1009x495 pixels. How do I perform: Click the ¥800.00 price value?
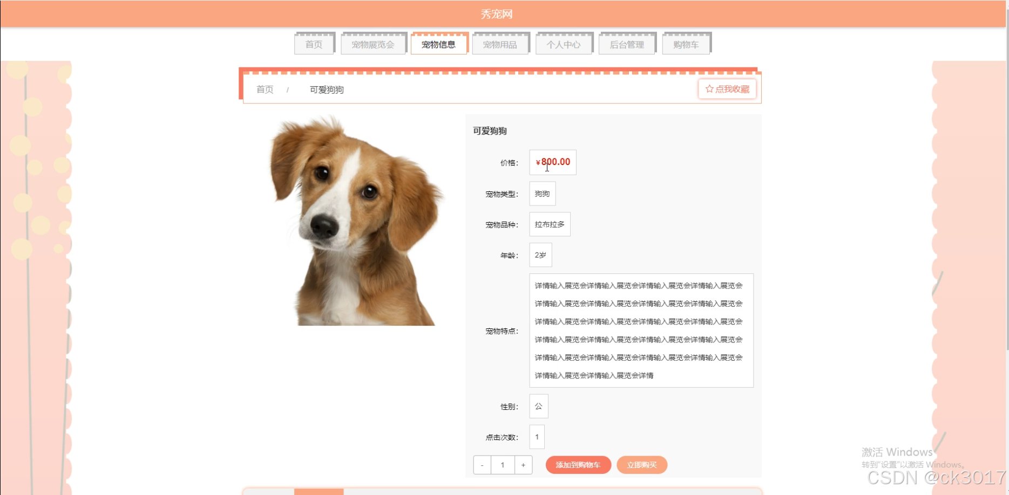click(x=553, y=162)
